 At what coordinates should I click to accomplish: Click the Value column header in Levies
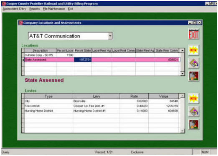(164, 96)
